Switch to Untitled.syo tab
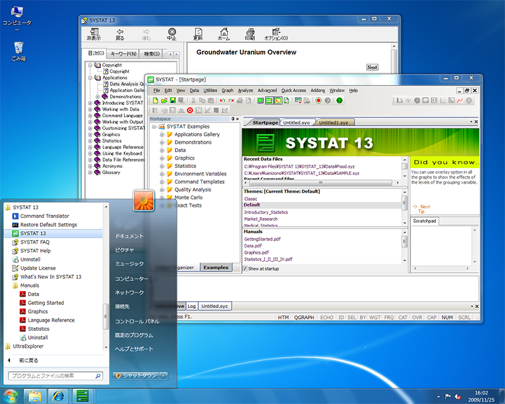 click(x=296, y=122)
